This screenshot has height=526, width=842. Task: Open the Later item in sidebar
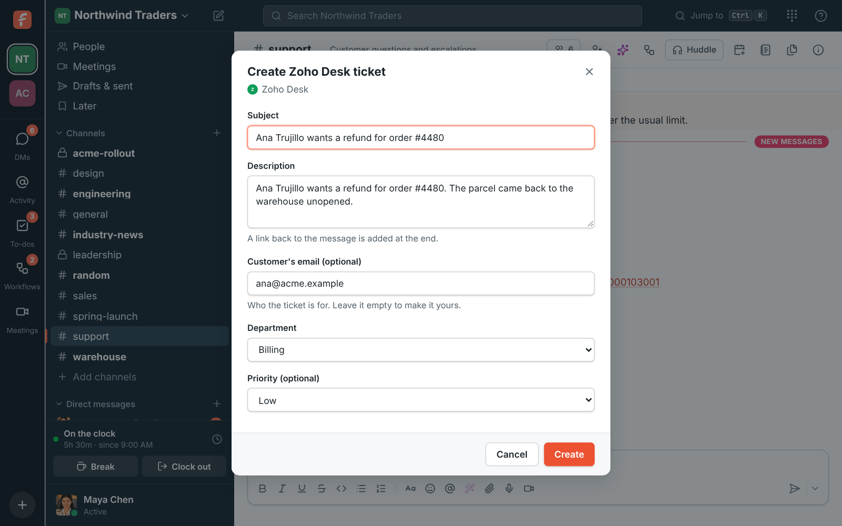pyautogui.click(x=139, y=106)
